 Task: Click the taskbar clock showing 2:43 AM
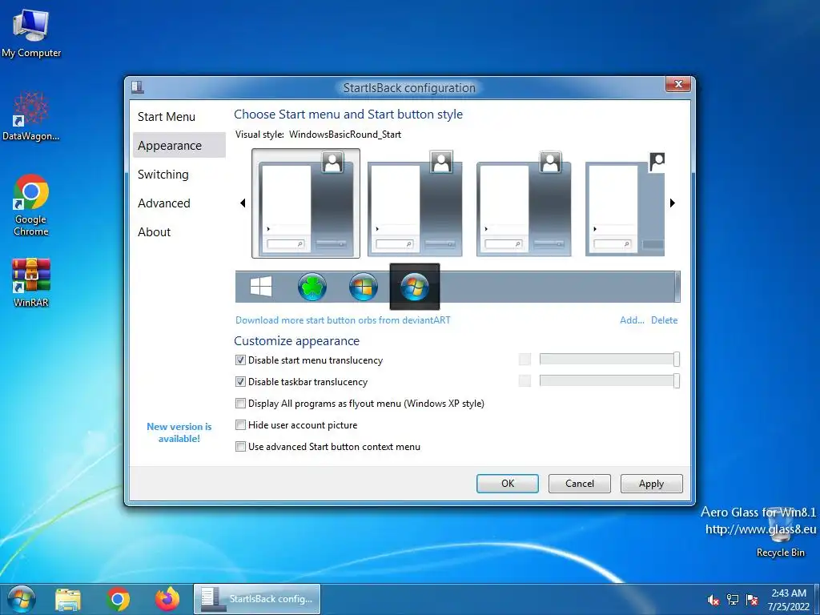pyautogui.click(x=789, y=600)
